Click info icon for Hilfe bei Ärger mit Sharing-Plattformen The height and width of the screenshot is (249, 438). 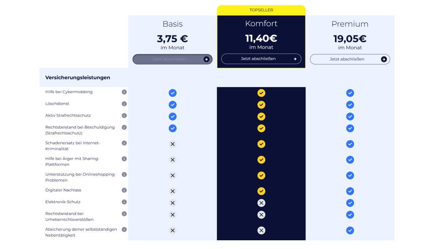coord(124,159)
